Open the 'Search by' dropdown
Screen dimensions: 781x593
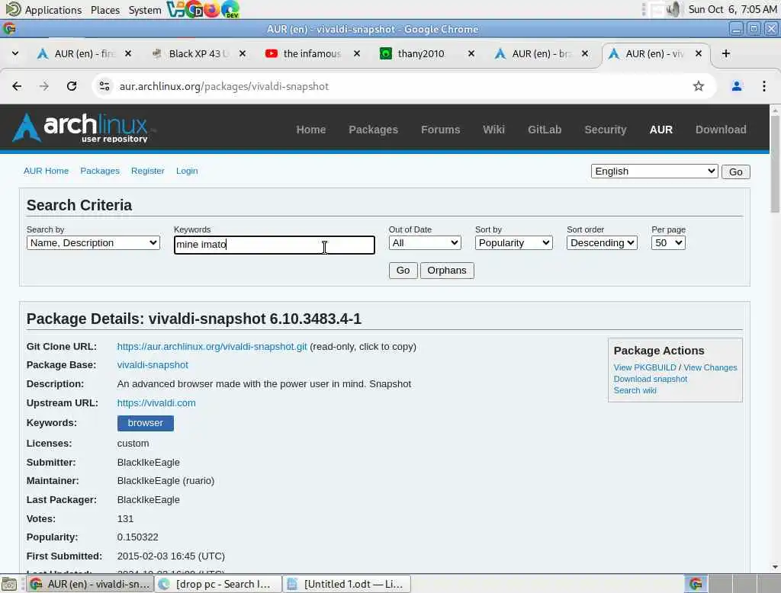(x=93, y=243)
